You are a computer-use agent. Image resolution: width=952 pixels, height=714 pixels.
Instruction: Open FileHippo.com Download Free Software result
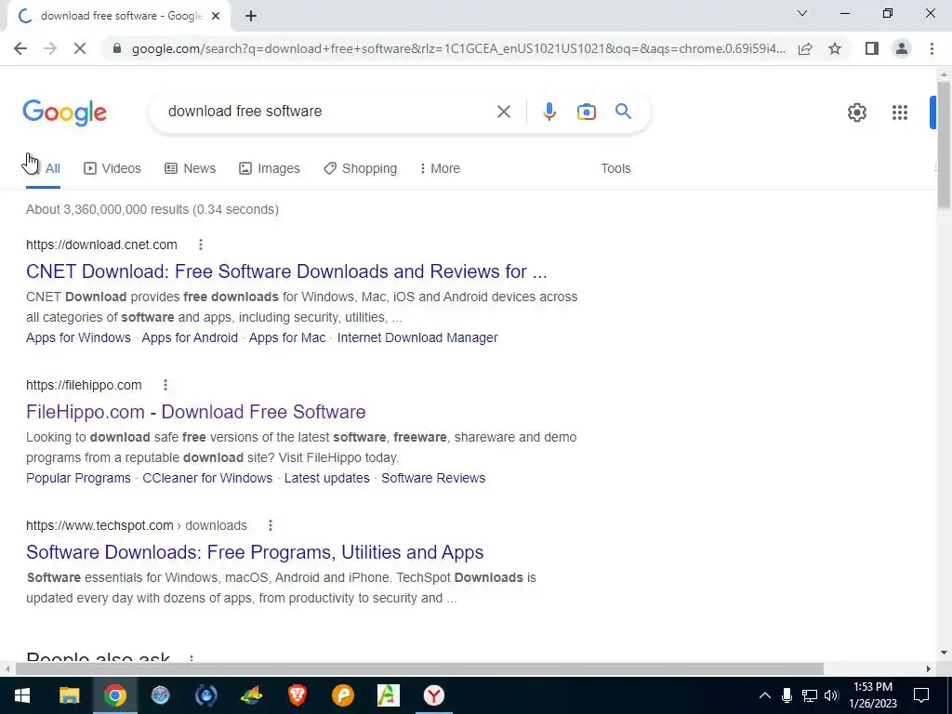point(196,412)
